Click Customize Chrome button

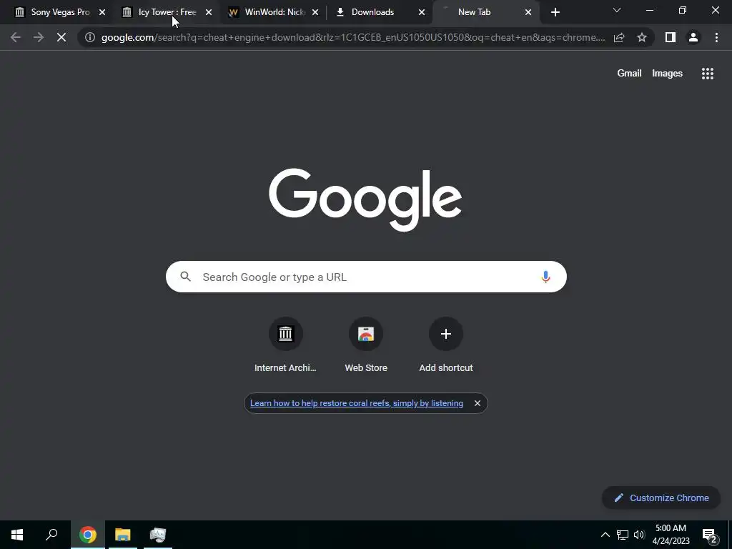pos(661,498)
